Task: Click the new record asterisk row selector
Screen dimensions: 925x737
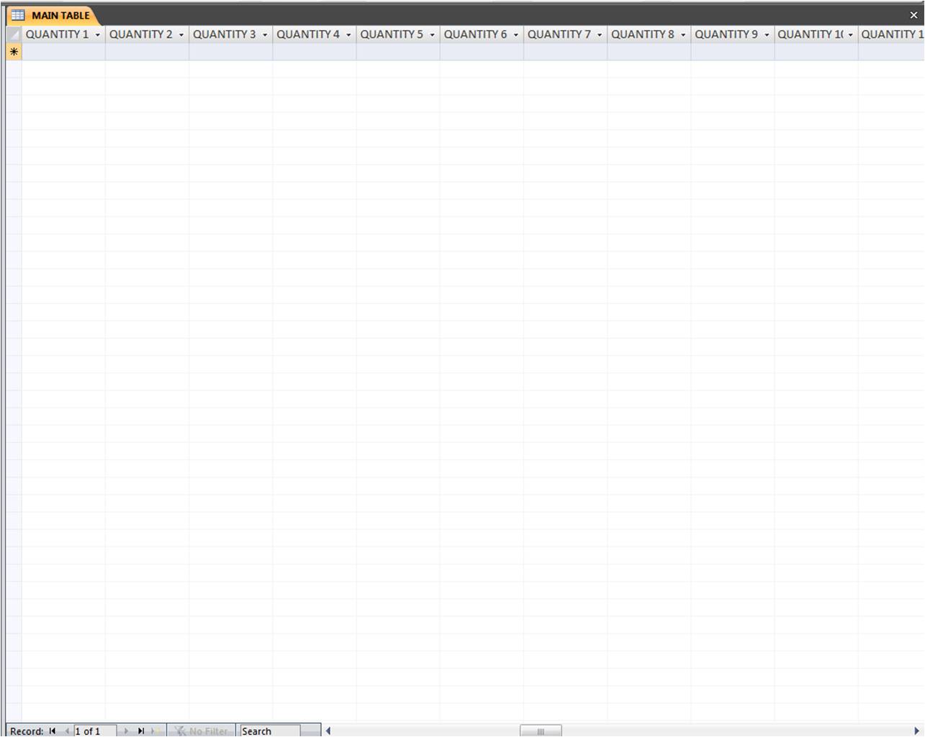Action: (14, 52)
